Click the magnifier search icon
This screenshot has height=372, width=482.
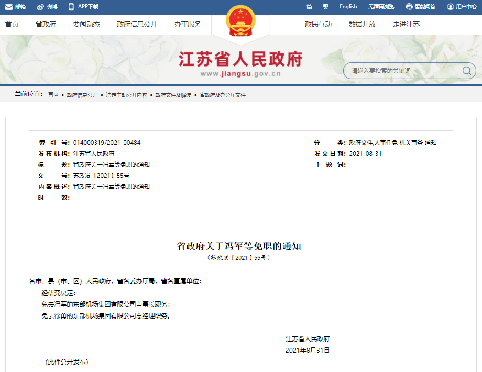click(466, 71)
